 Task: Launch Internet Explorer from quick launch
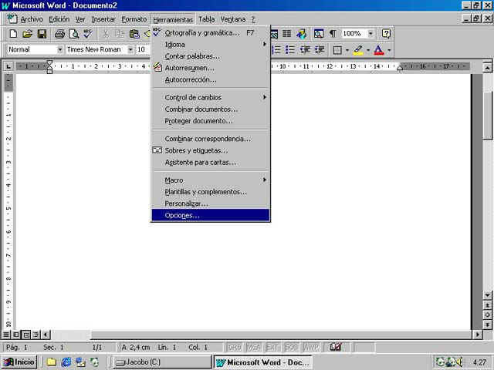[x=66, y=362]
